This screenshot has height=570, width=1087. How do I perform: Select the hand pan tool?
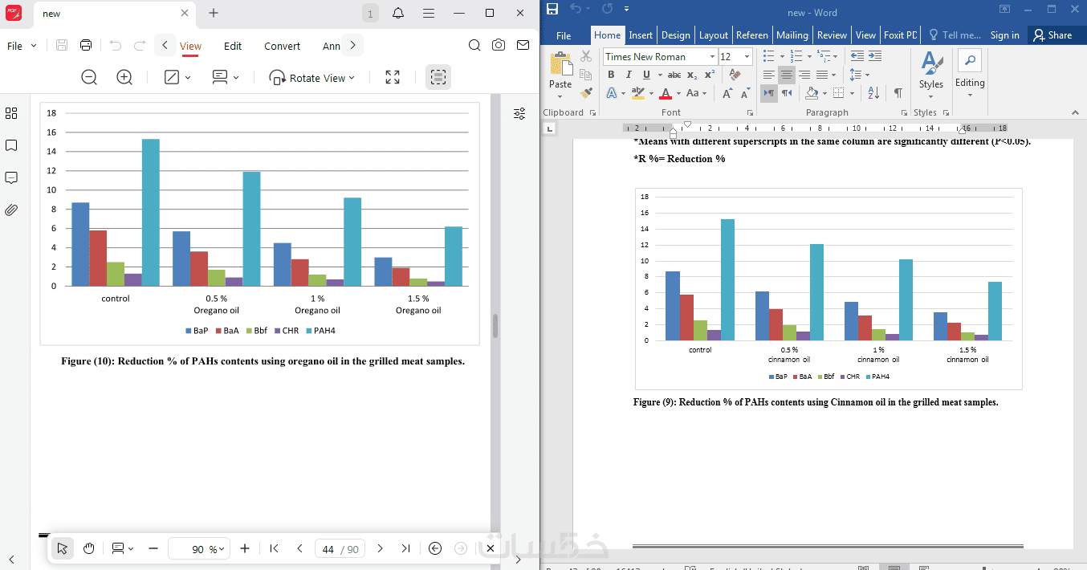coord(89,548)
